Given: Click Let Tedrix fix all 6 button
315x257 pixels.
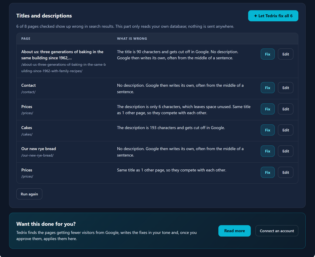Looking at the screenshot, I should [273, 16].
